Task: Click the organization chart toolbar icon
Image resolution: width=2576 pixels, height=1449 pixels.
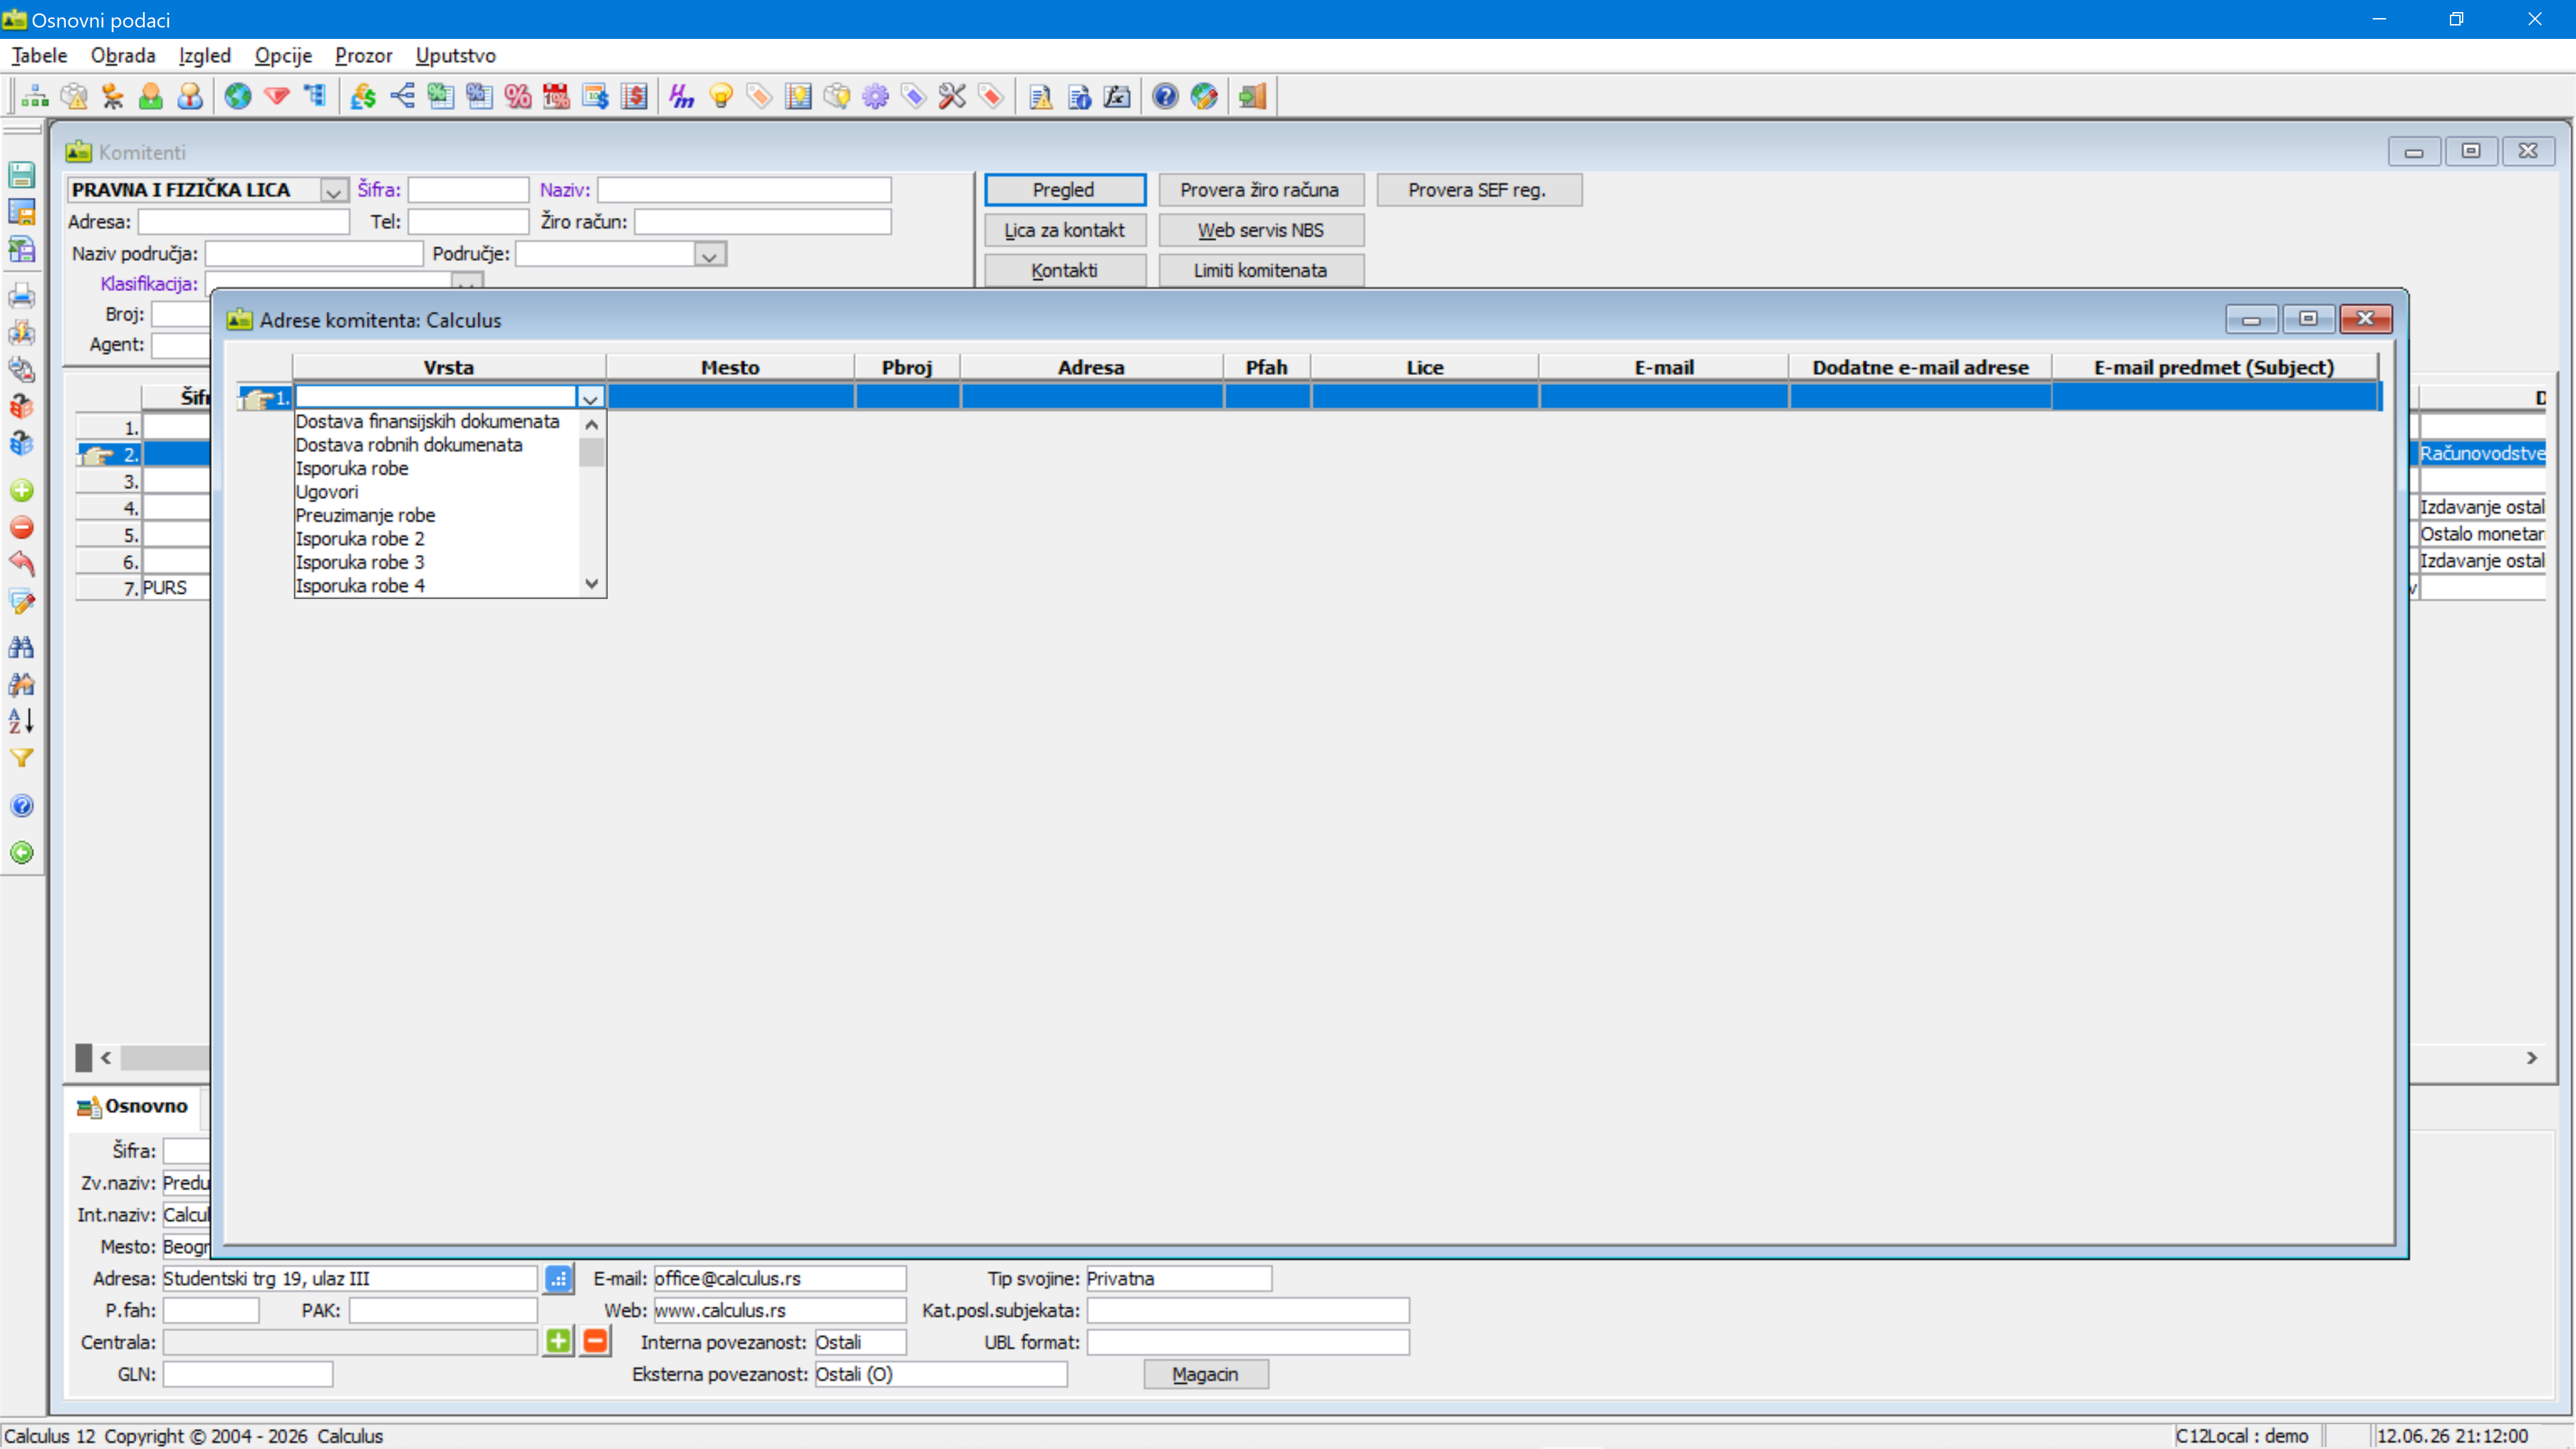Action: (35, 97)
